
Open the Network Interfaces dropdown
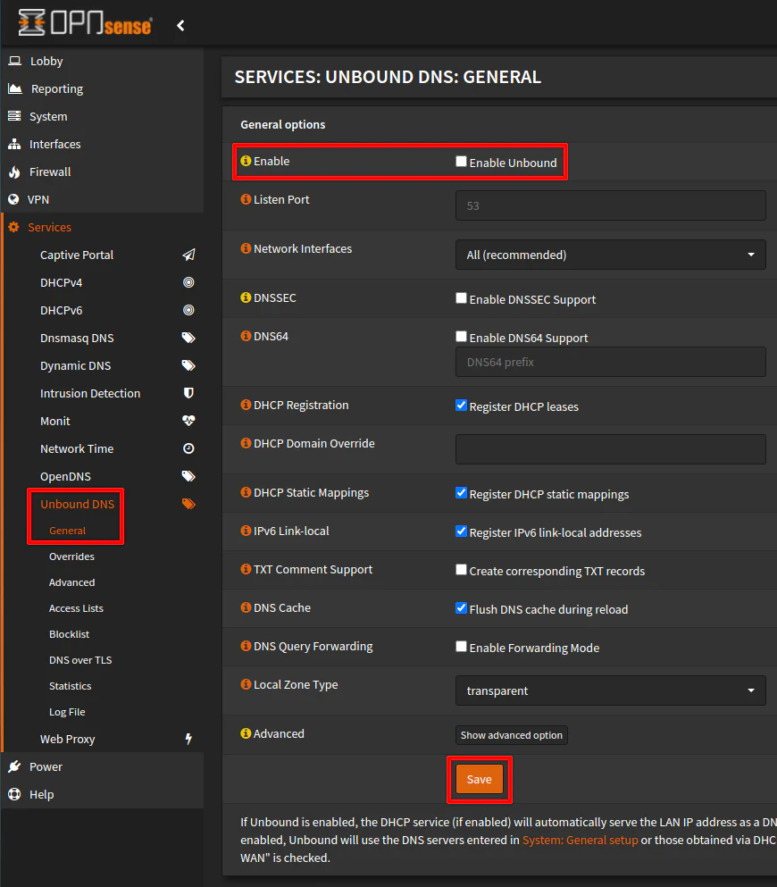tap(611, 255)
